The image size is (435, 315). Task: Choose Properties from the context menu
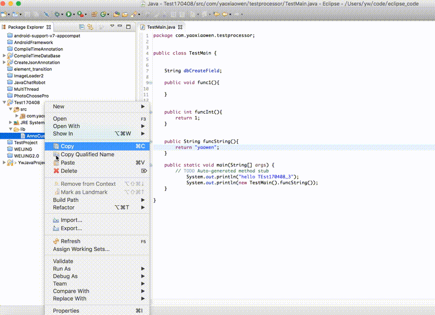coord(97,311)
